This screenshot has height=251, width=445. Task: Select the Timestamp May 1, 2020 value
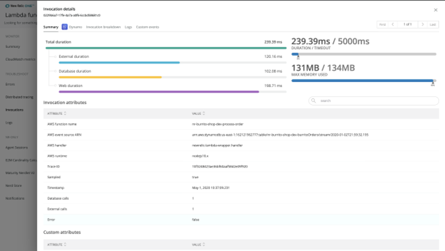[x=211, y=188]
